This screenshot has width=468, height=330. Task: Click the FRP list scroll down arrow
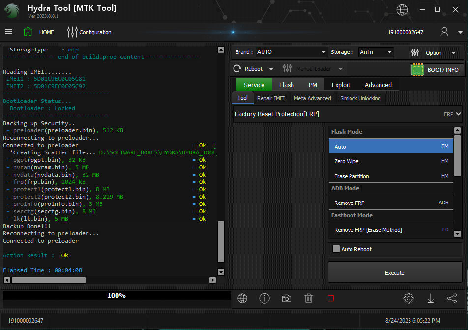point(457,234)
